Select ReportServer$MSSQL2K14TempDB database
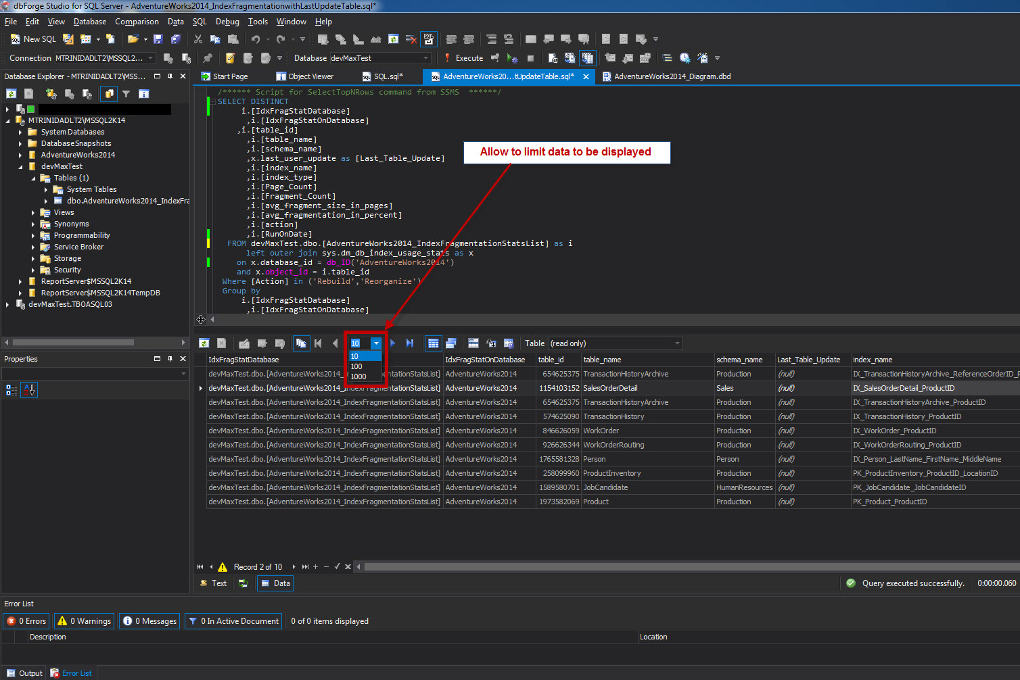The height and width of the screenshot is (680, 1020). click(100, 293)
